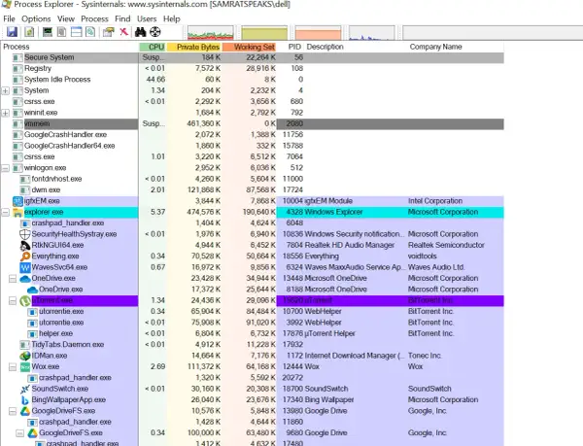Toggle the lower pane toolbar icon
This screenshot has height=446, width=583.
point(76,32)
